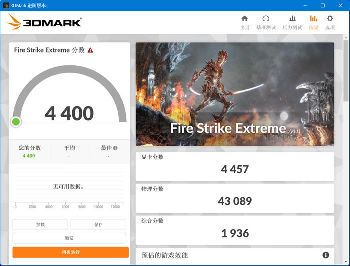
Task: Click the orange 再次运行 run again button
Action: tap(71, 252)
